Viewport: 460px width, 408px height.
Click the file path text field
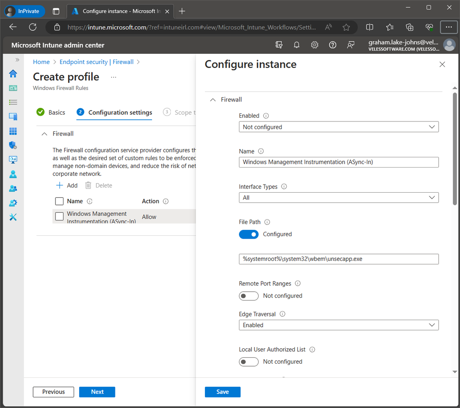339,259
